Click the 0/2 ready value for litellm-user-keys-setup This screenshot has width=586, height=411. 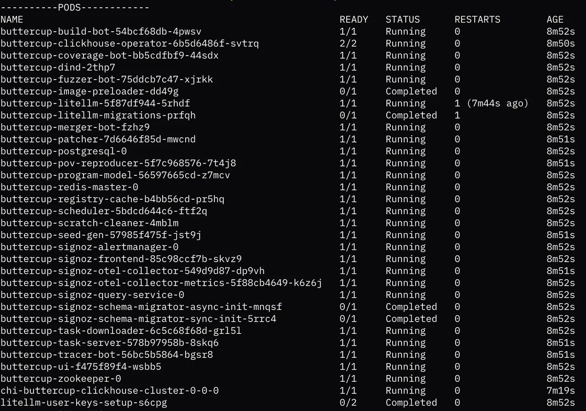click(348, 403)
